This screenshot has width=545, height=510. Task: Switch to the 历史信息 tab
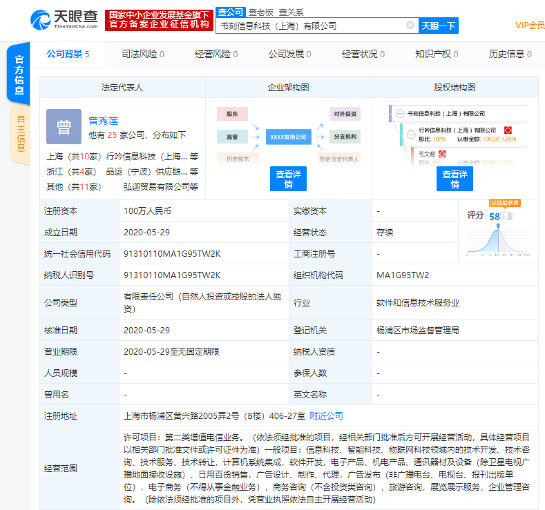(510, 54)
